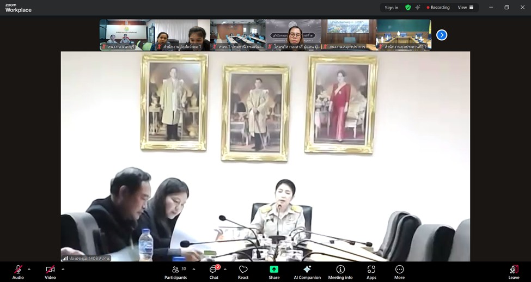Viewport: 531px width, 282px height.
Task: Click the green Share screen button
Action: click(x=274, y=272)
